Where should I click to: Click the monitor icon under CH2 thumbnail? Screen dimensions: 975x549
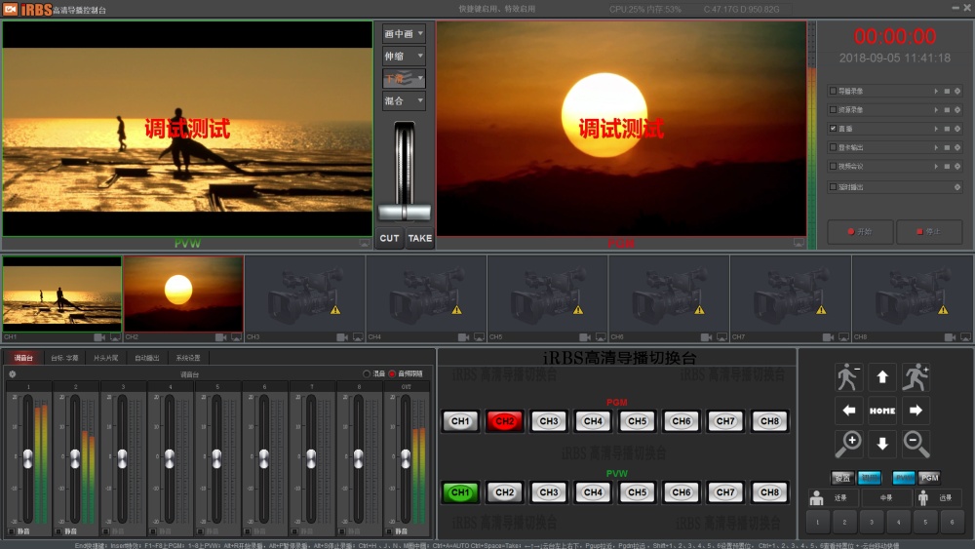click(x=236, y=337)
